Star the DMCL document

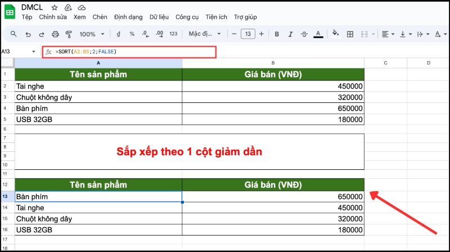(x=54, y=8)
